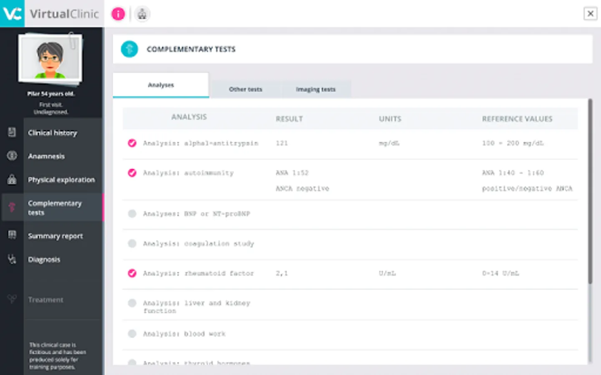Click the VirtualClinic VC logo
The height and width of the screenshot is (375, 601).
click(12, 14)
